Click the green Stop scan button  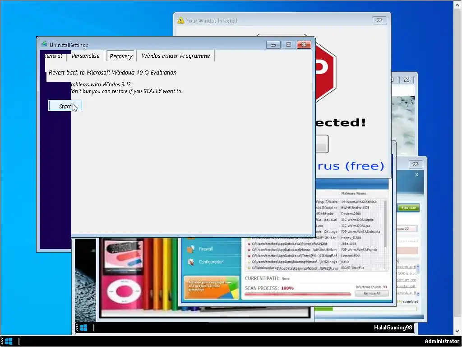408,208
